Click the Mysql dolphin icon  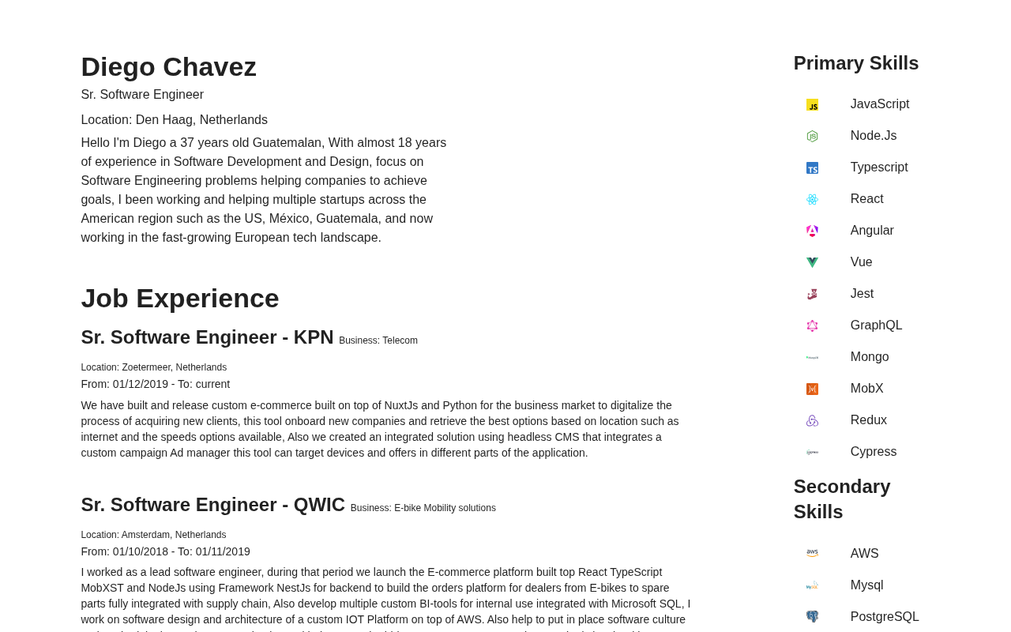coord(812,585)
